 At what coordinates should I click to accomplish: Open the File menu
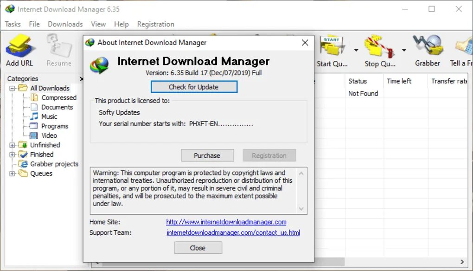tap(34, 24)
